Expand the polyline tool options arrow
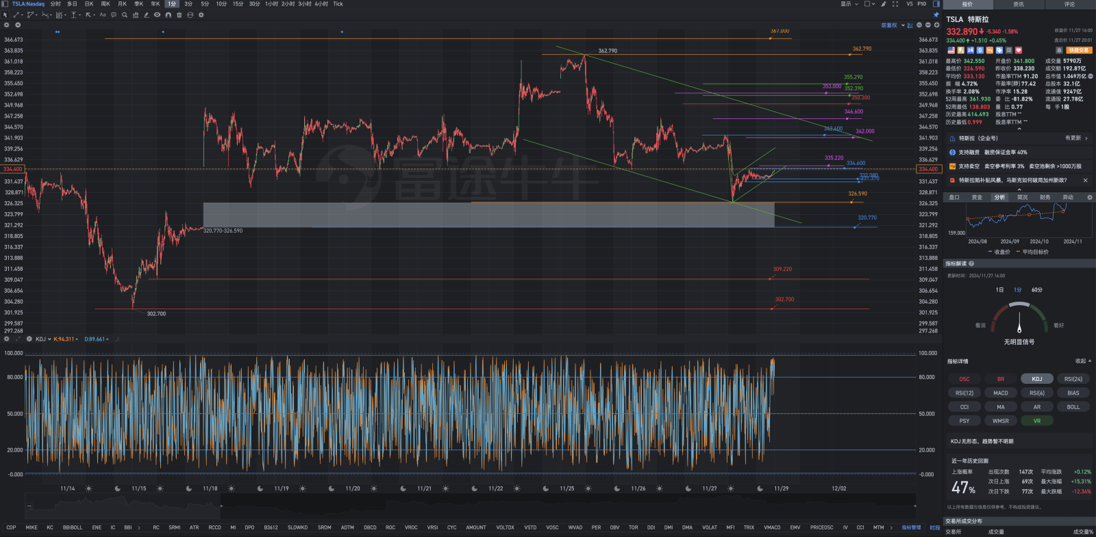This screenshot has width=1096, height=537. (x=36, y=15)
